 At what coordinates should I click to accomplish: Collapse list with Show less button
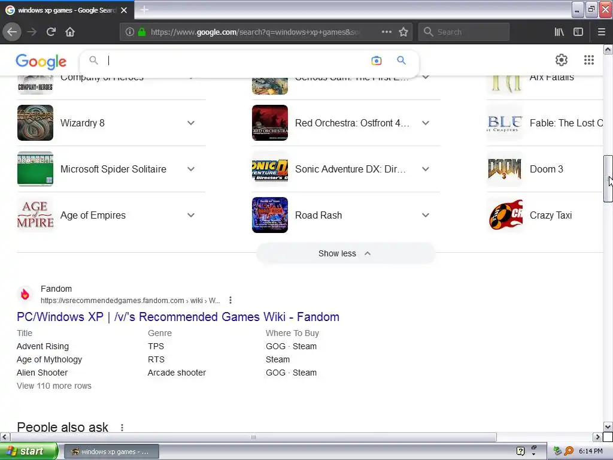(345, 253)
